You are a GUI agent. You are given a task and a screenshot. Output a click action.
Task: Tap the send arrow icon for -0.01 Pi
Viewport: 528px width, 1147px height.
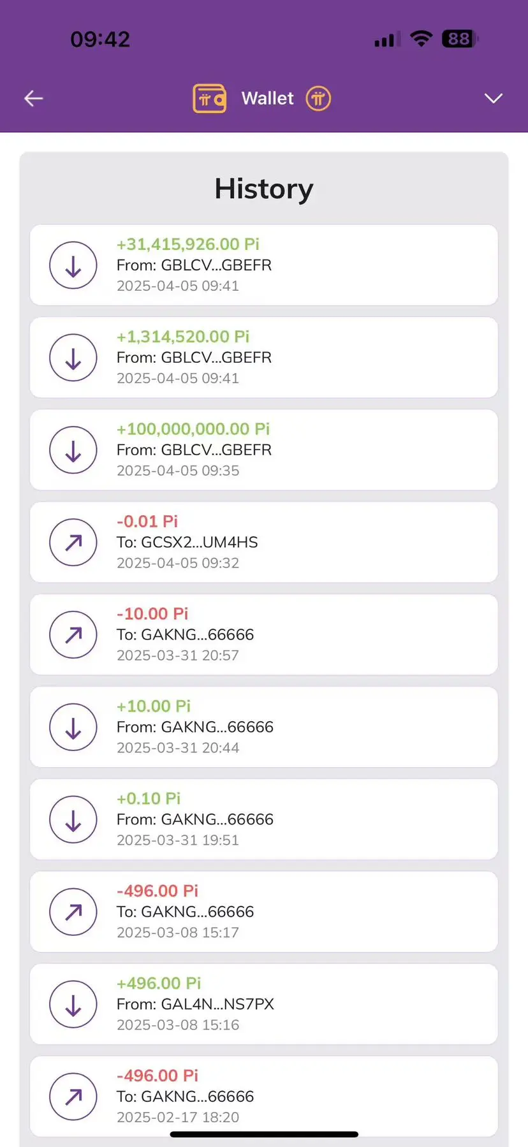(x=73, y=543)
